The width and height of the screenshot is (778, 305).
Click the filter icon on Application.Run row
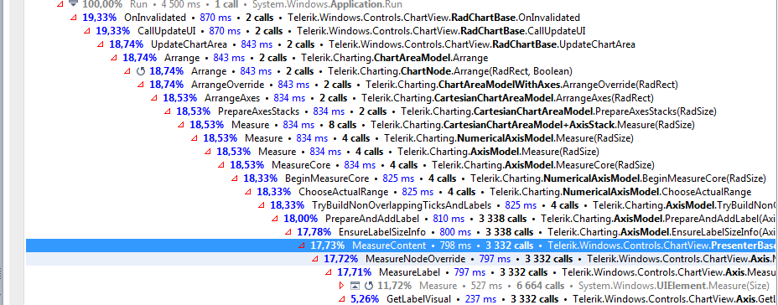pyautogui.click(x=74, y=4)
